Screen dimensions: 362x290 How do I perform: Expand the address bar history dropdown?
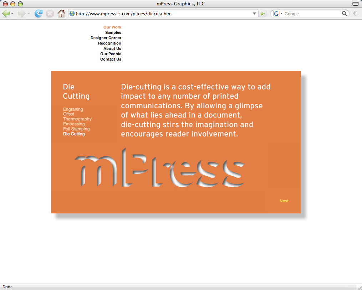[254, 14]
